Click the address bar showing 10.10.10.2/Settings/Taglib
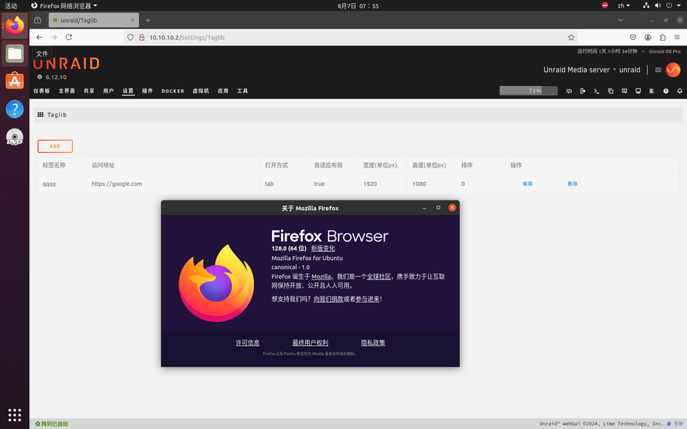Image resolution: width=687 pixels, height=429 pixels. (350, 37)
